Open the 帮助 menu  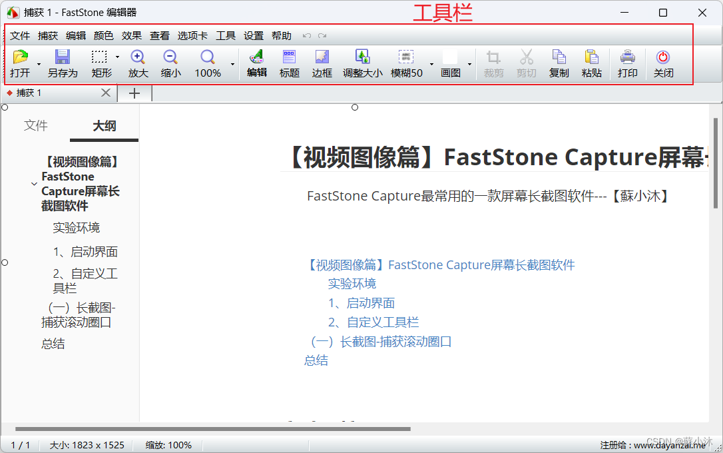[x=282, y=35]
